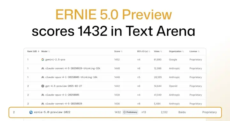Click Anthropic logo next to claude-sonnet-4-5-20250929-thinking-32k
230x121 pixels.
coord(43,68)
